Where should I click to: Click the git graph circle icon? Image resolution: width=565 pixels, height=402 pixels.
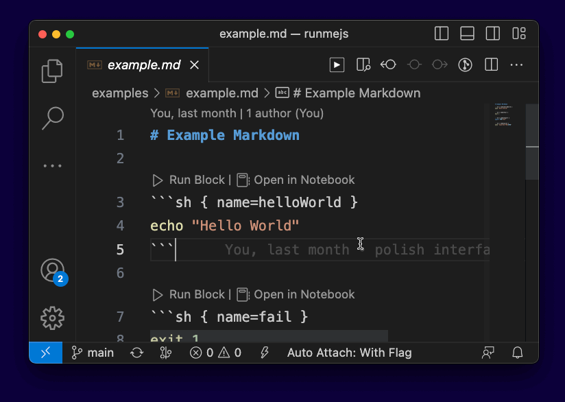[x=465, y=65]
